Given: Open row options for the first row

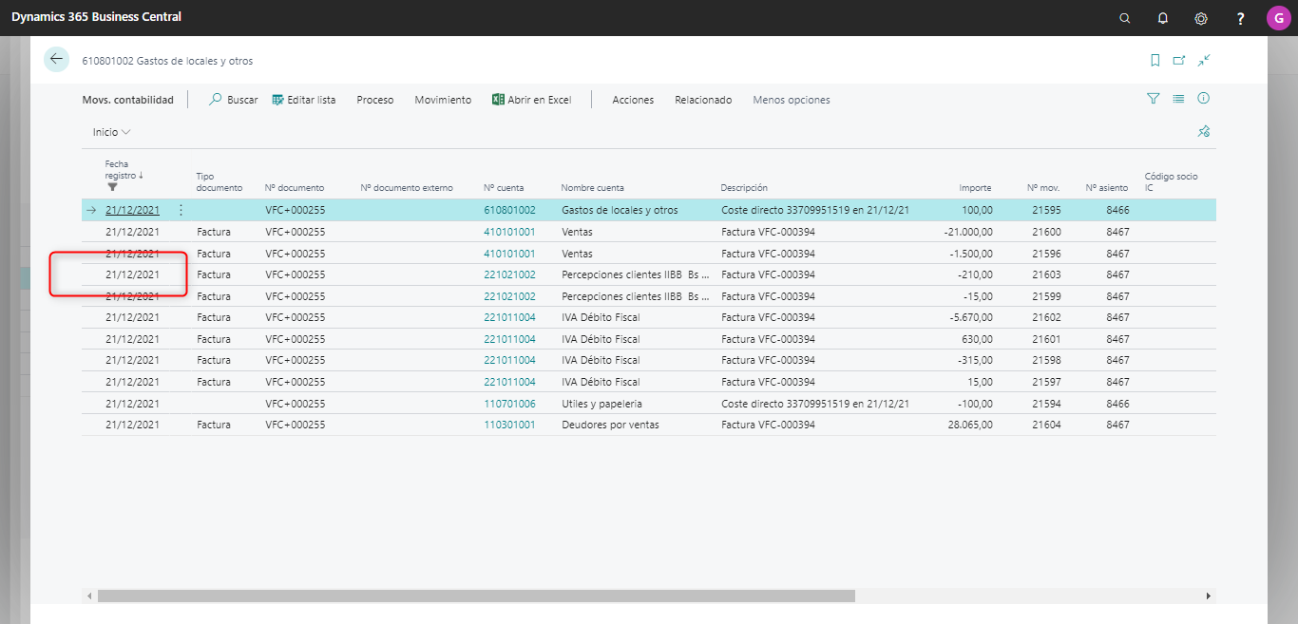Looking at the screenshot, I should [181, 210].
